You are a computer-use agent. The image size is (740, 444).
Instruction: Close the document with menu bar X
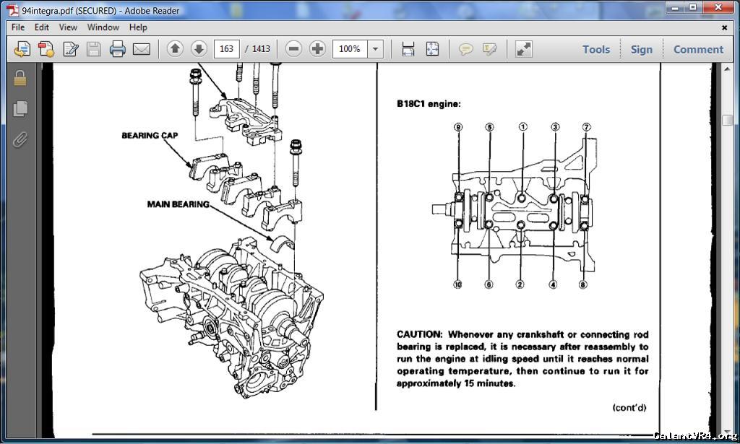(724, 28)
